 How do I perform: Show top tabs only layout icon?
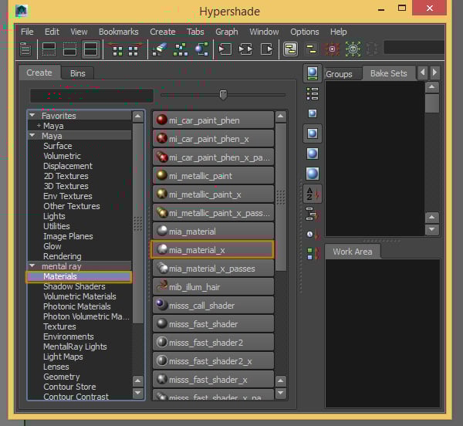(x=49, y=49)
